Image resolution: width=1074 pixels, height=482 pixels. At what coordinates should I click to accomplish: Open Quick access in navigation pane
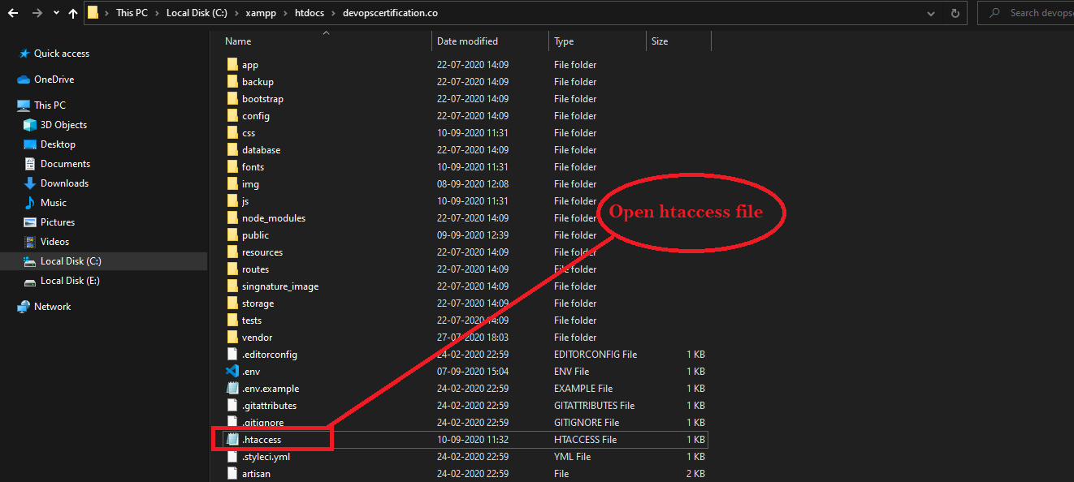(61, 54)
